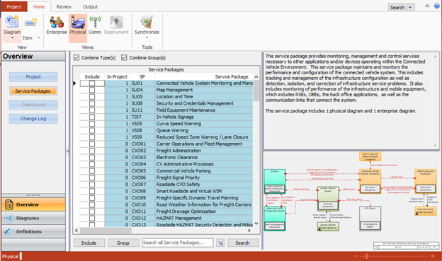Click the Search button beside search field

(242, 243)
